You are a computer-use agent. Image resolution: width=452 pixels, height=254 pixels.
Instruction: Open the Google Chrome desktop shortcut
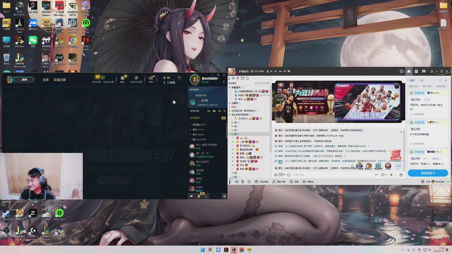73,42
